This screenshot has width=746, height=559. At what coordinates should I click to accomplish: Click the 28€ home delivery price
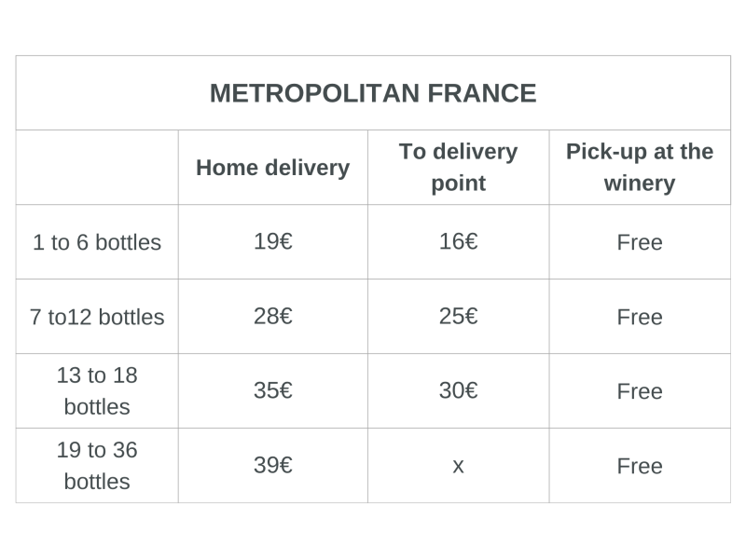(x=272, y=316)
